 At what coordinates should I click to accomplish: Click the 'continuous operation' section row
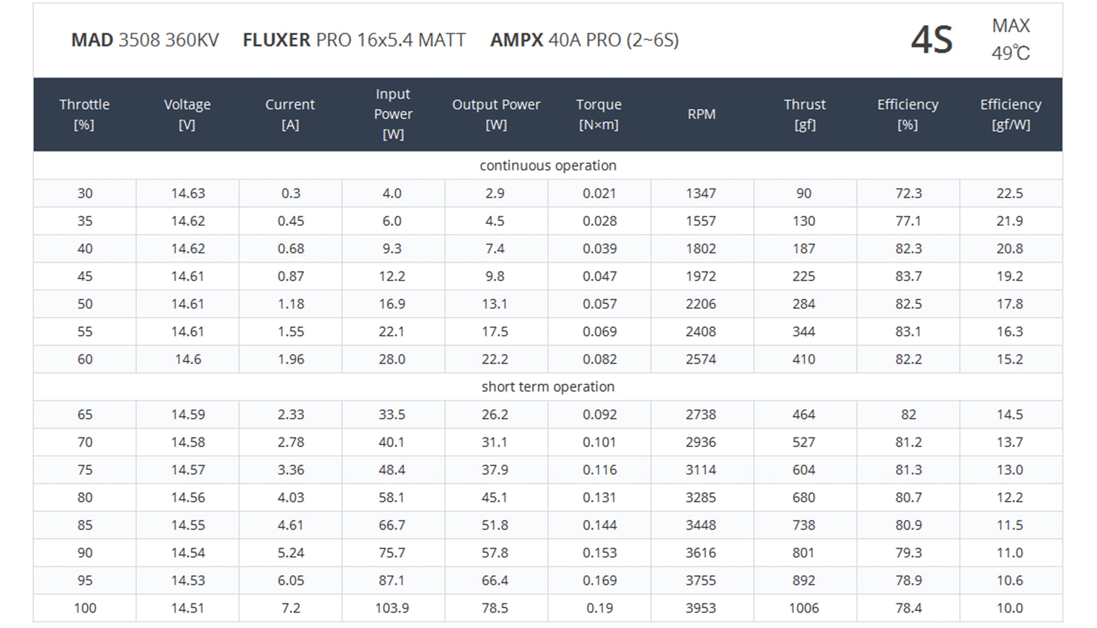[x=548, y=165]
